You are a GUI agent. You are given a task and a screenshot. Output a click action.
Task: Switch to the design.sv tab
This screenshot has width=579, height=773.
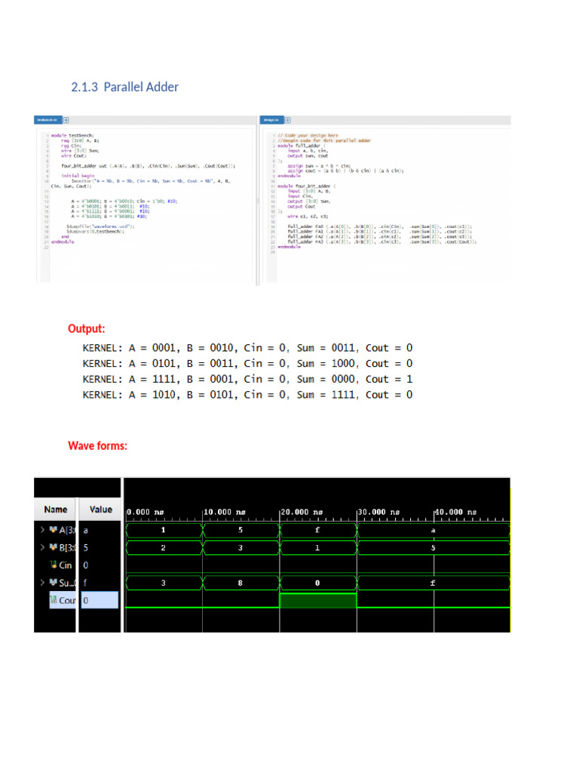click(271, 120)
